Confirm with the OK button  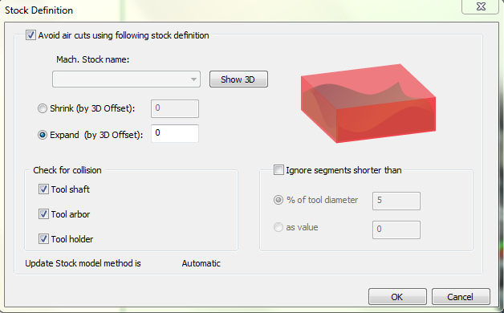click(x=397, y=297)
